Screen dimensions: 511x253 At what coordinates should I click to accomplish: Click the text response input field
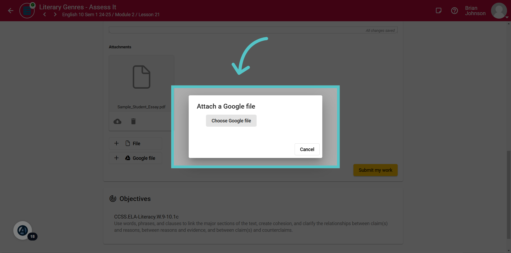(x=253, y=30)
